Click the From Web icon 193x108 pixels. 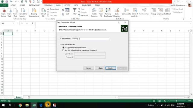coord(9,13)
